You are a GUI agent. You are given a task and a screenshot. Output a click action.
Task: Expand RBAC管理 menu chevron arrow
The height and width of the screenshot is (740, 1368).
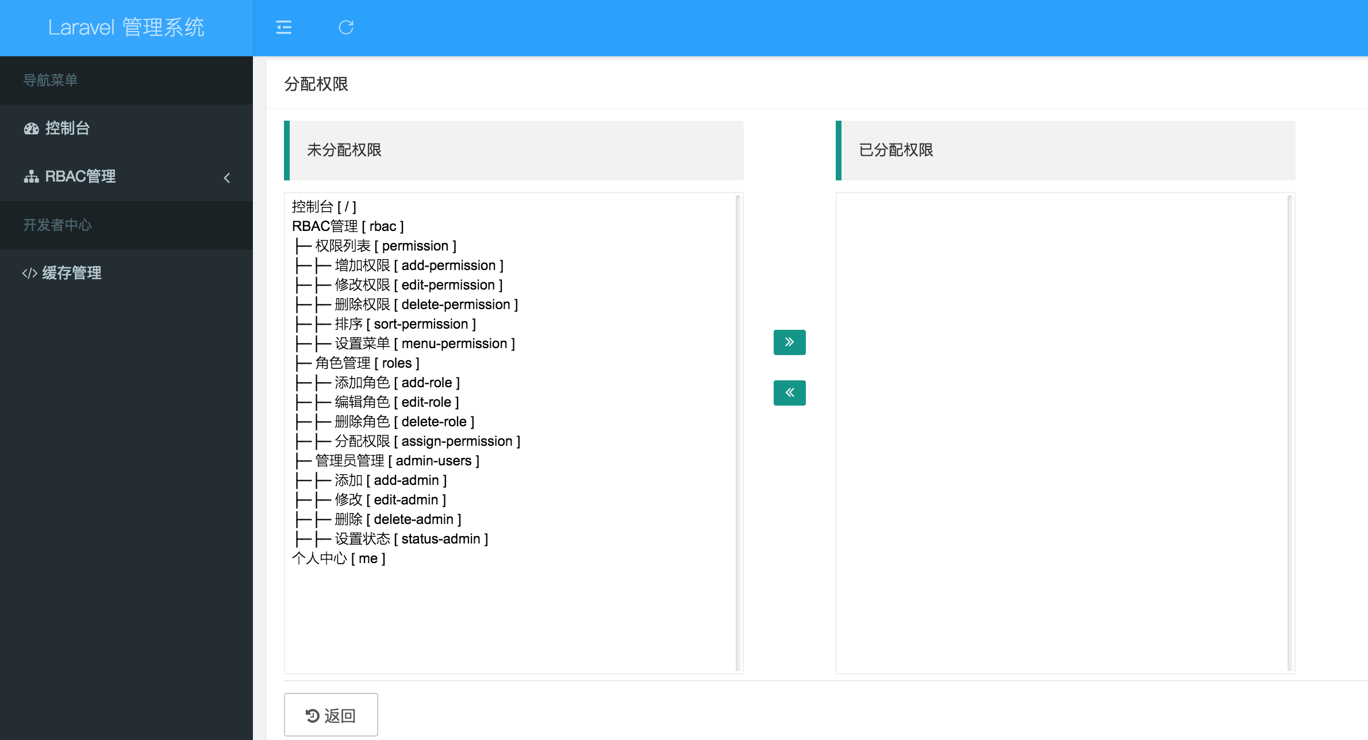(x=227, y=178)
